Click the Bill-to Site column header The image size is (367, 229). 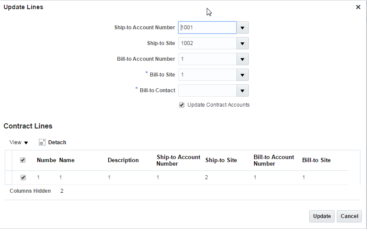click(x=316, y=160)
